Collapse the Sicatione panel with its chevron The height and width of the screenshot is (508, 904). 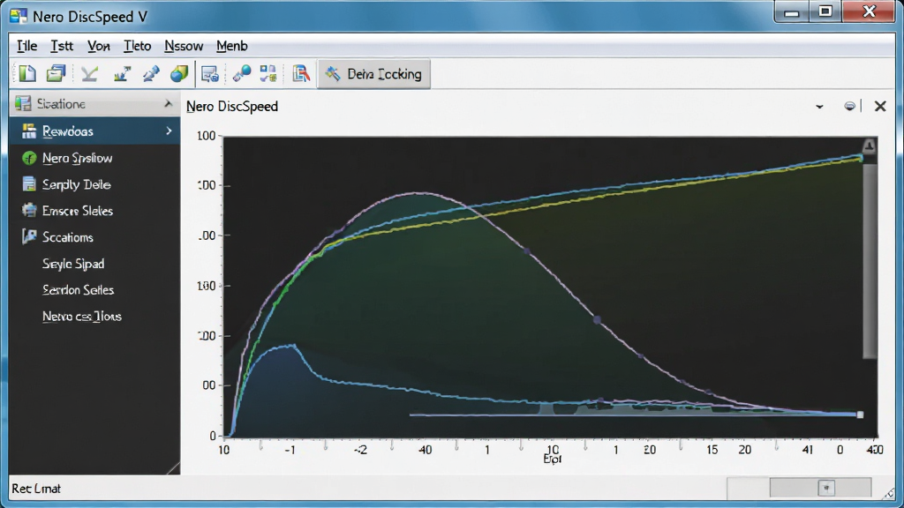[168, 104]
